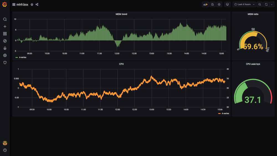Click the Create plus icon in sidebar
277x156 pixels.
point(5,26)
